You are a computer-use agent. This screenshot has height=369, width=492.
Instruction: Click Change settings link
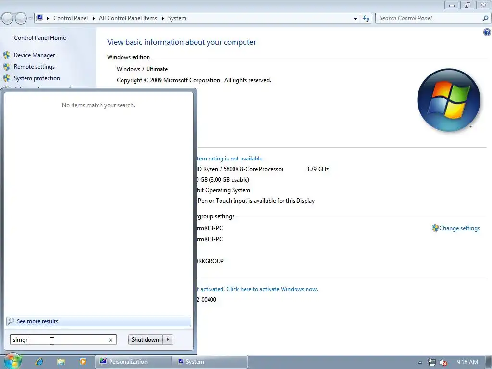click(x=459, y=228)
